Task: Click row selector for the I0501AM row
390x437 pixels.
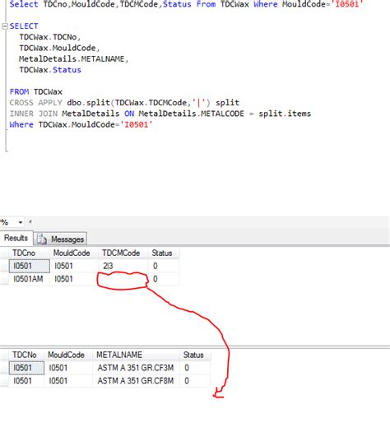Action: (x=4, y=279)
